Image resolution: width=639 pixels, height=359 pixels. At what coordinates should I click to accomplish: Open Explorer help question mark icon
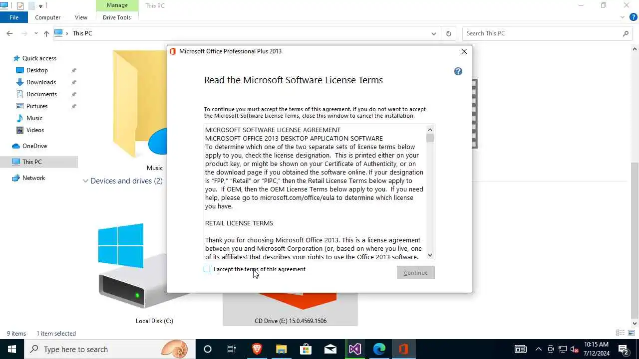tap(634, 17)
